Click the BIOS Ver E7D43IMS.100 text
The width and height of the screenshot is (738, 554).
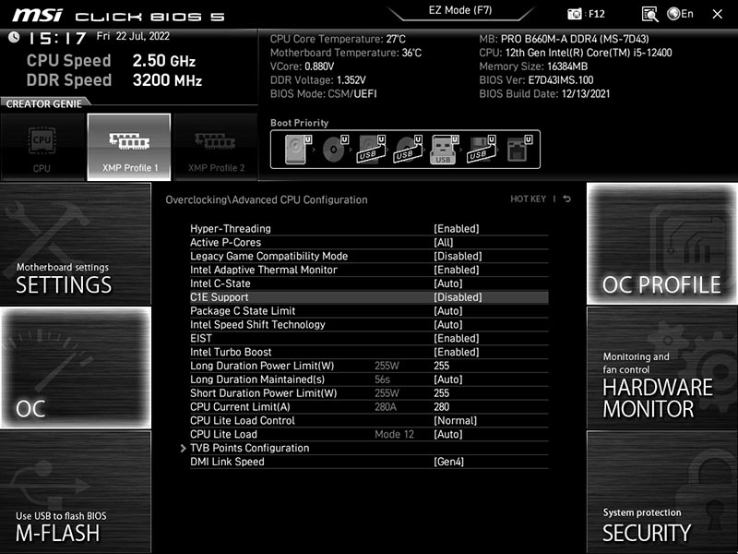[x=536, y=80]
